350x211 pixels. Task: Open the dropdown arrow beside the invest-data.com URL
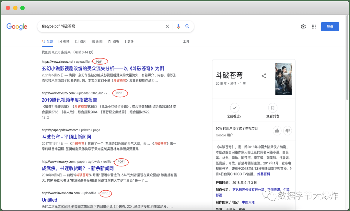99,193
